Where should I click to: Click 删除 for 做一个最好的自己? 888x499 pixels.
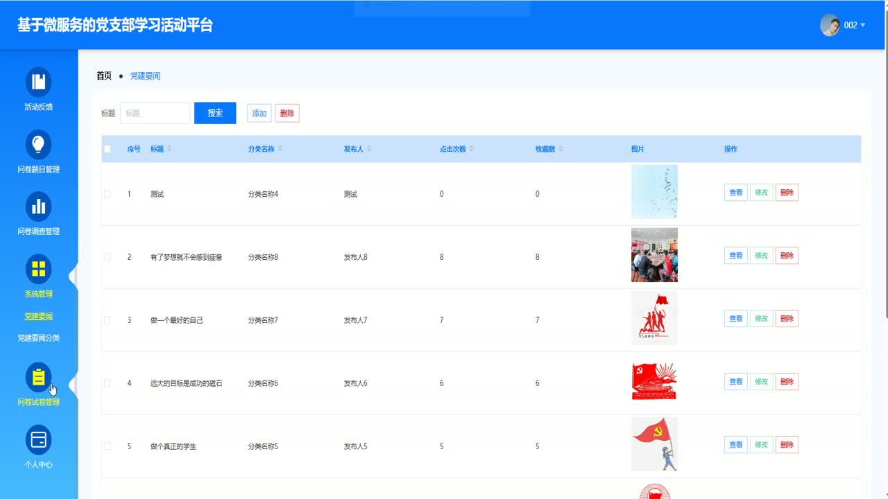pyautogui.click(x=787, y=319)
